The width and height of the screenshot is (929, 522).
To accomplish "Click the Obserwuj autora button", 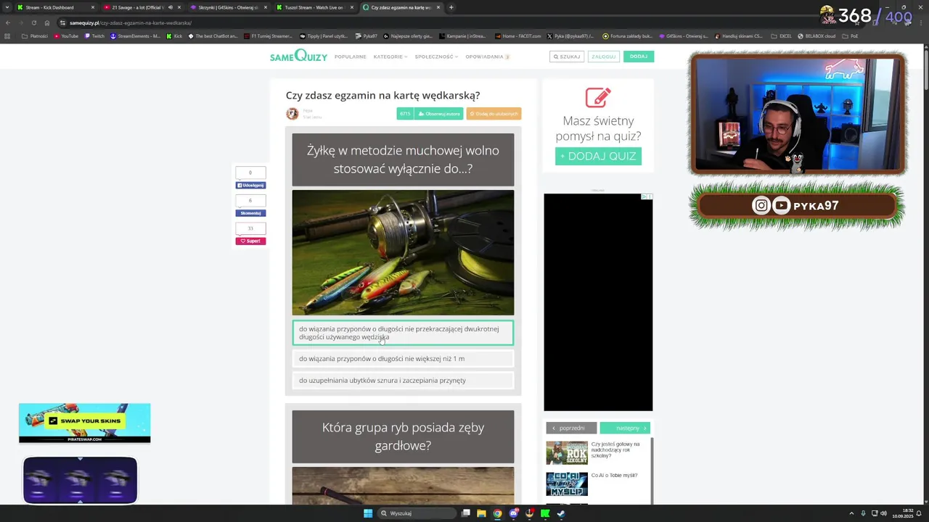I will pyautogui.click(x=438, y=114).
